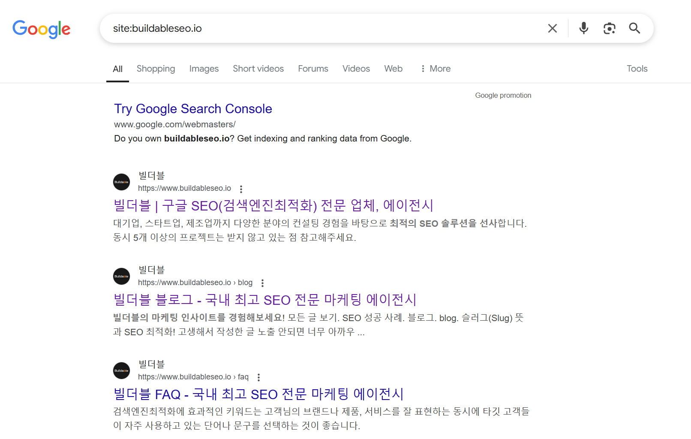
Task: Switch to Videos tab
Action: 356,69
